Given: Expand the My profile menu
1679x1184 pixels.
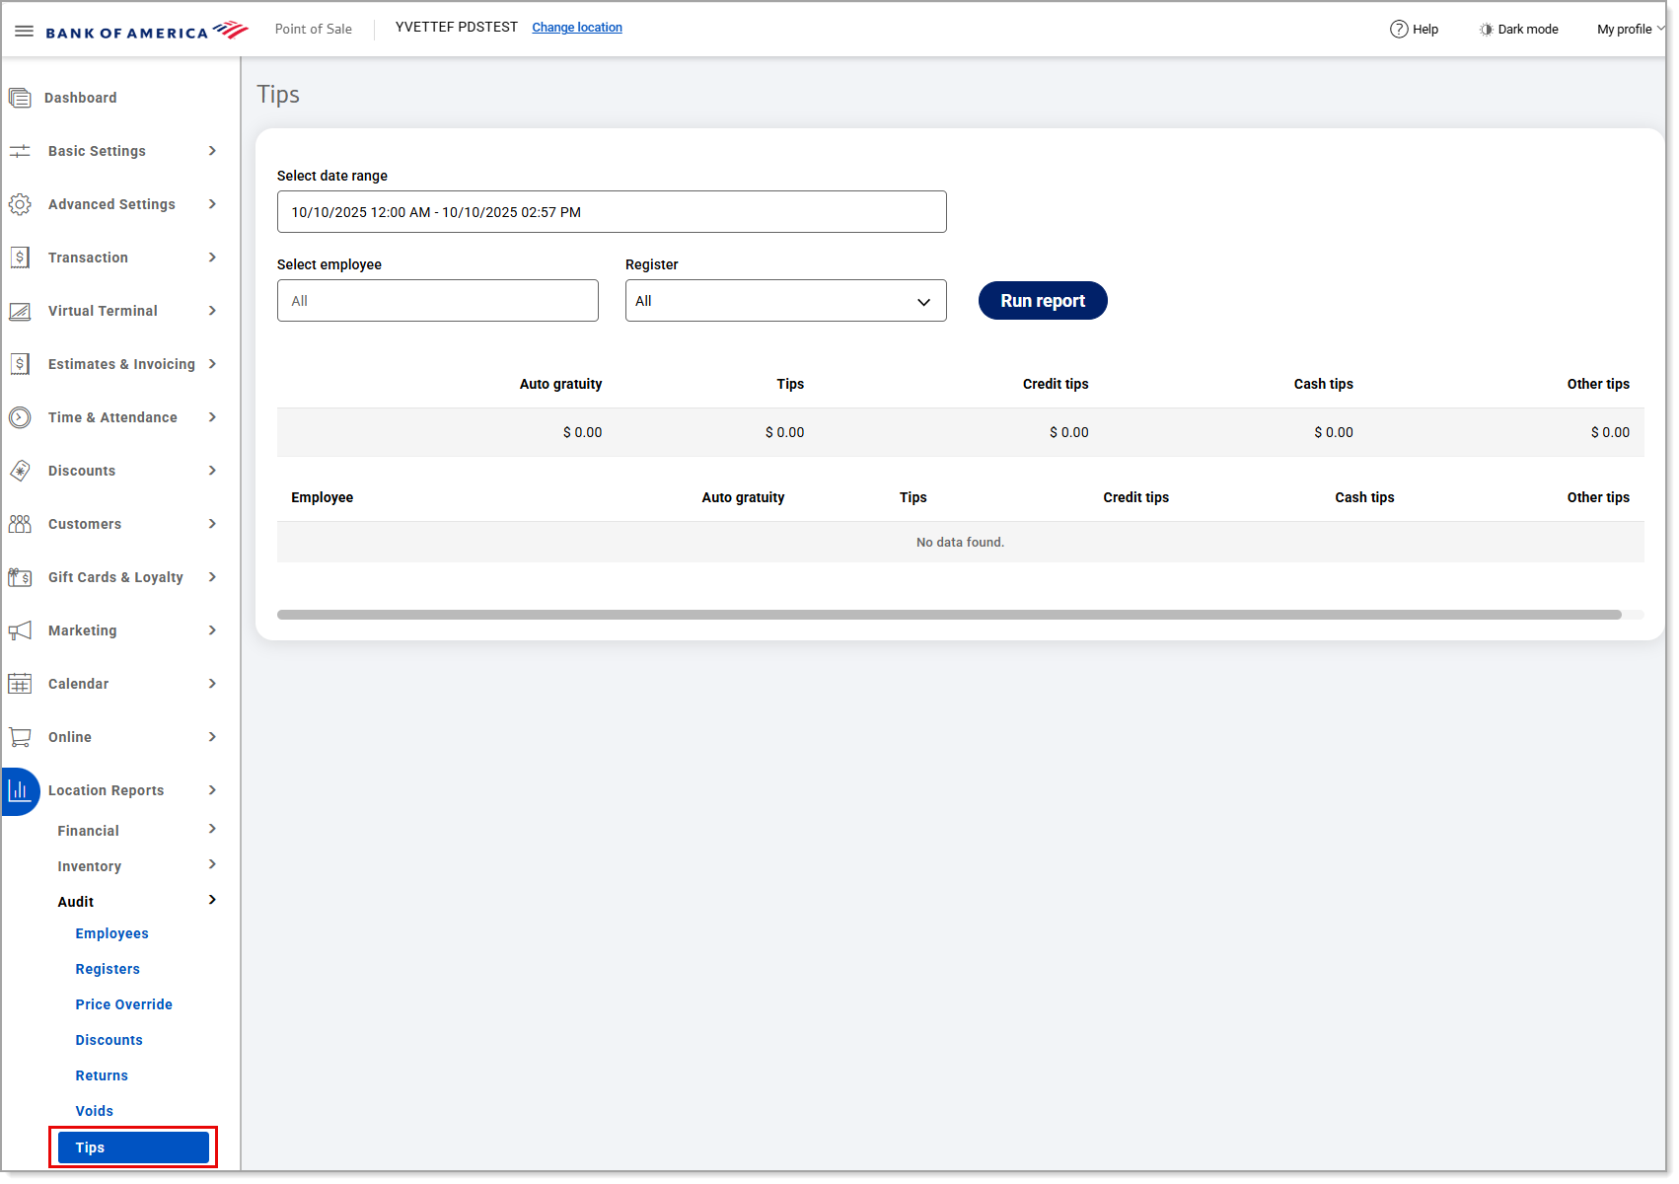Looking at the screenshot, I should click(1629, 29).
